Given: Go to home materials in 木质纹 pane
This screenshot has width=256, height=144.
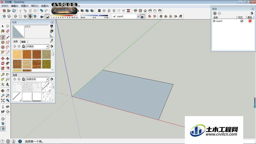Looking at the screenshot, I should tap(24, 46).
